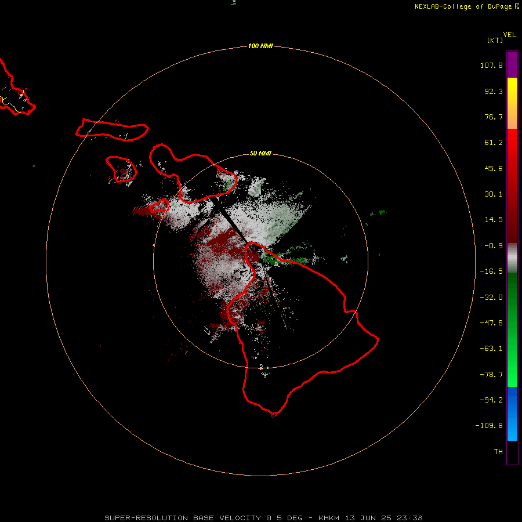The image size is (522, 522).
Task: Select the VEL legend title
Action: pyautogui.click(x=509, y=35)
